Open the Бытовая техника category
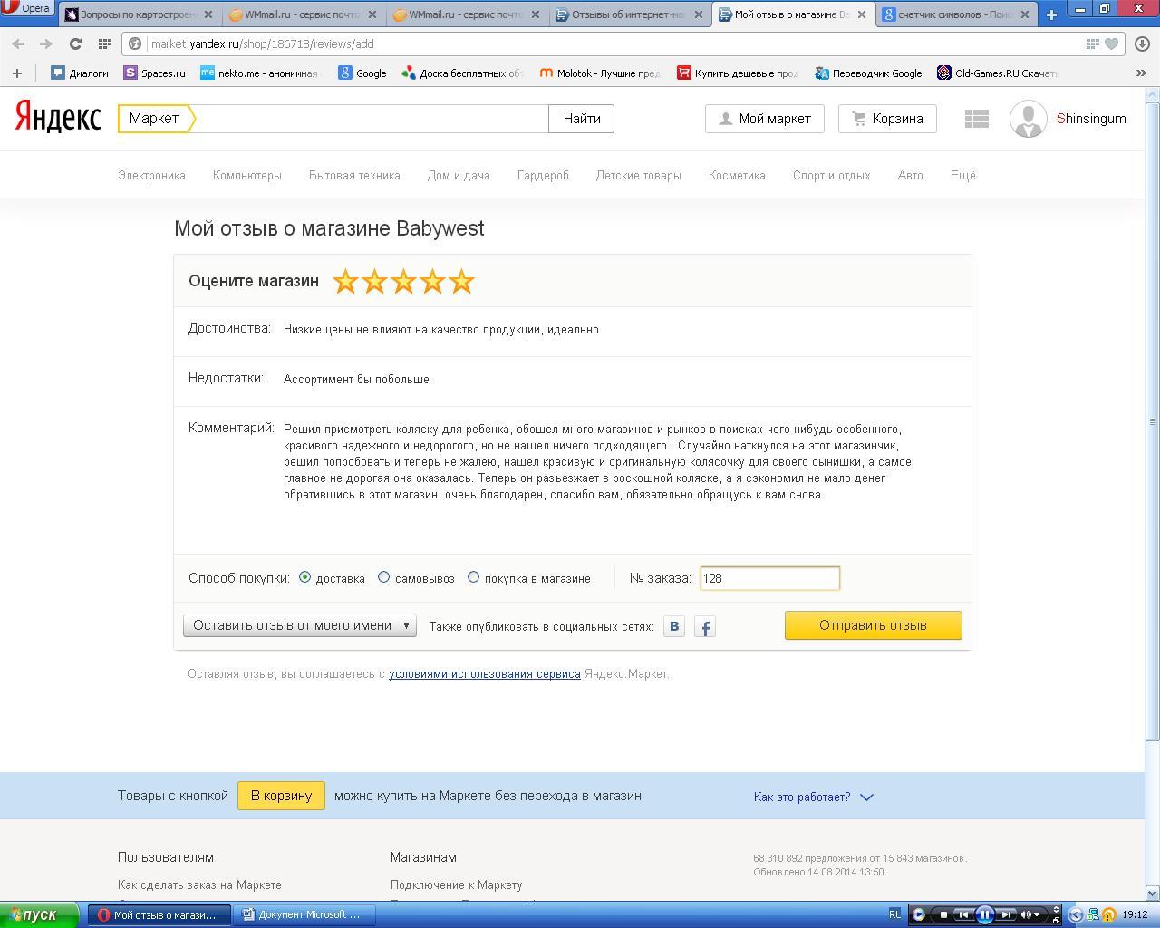This screenshot has height=928, width=1160. pos(354,176)
